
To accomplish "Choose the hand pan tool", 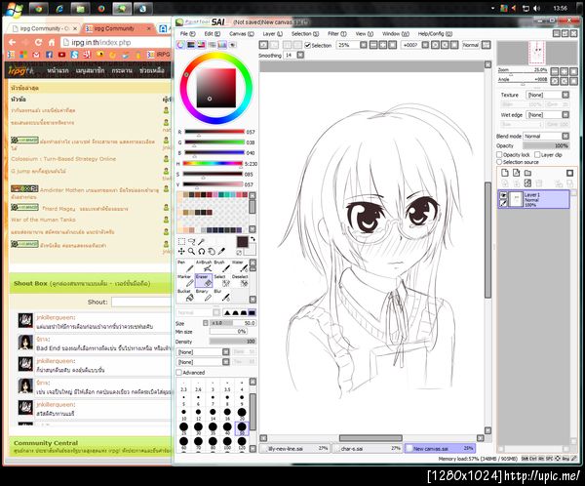I will pos(212,252).
